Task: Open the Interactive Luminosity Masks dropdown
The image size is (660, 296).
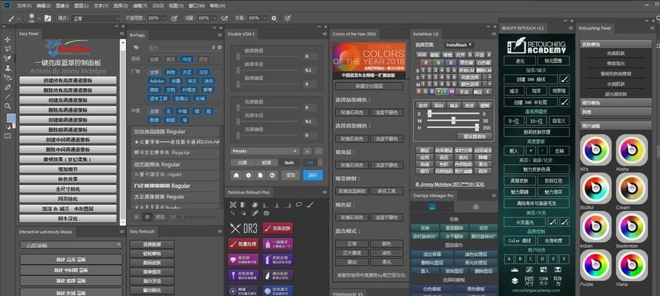Action: (71, 245)
